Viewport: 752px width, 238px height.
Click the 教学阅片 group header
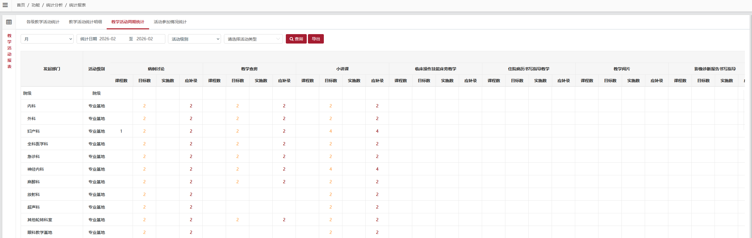tap(622, 69)
